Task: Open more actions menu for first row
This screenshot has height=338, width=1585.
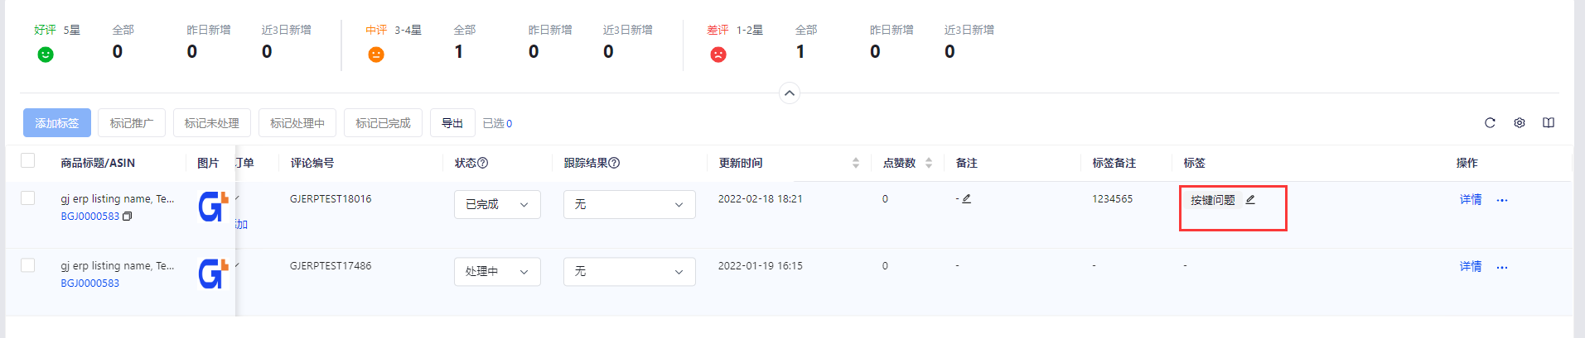Action: [x=1502, y=200]
